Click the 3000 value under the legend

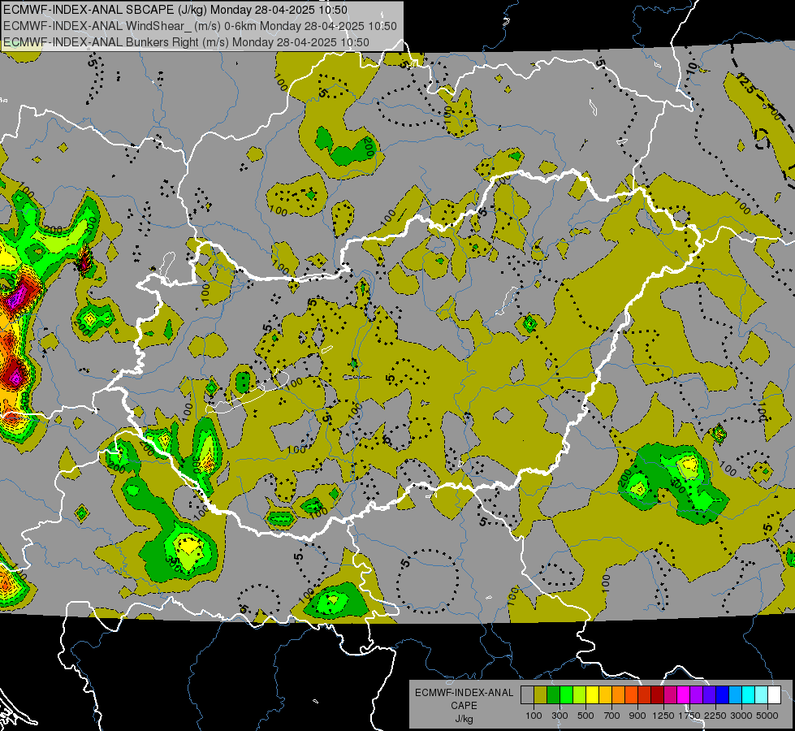(741, 716)
